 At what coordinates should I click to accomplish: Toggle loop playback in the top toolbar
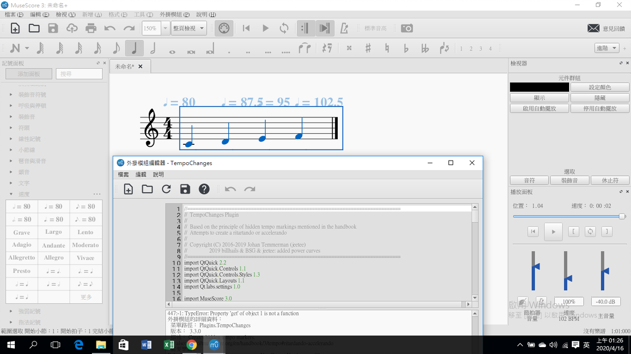coord(284,29)
